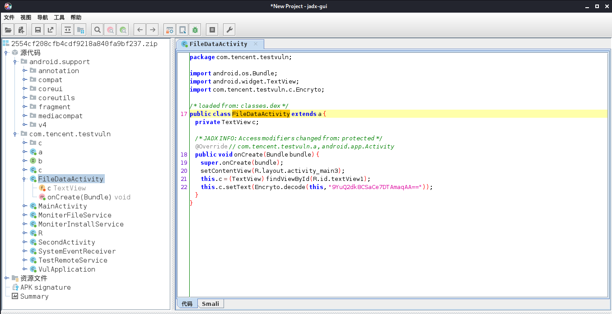Click R.id.textView1 reference in code

pyautogui.click(x=340, y=179)
